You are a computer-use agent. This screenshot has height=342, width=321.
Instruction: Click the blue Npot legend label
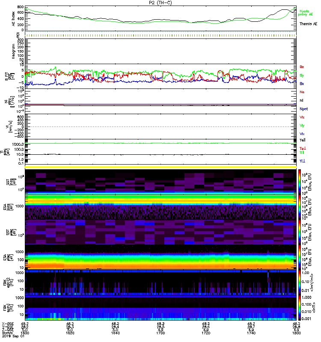(x=303, y=109)
